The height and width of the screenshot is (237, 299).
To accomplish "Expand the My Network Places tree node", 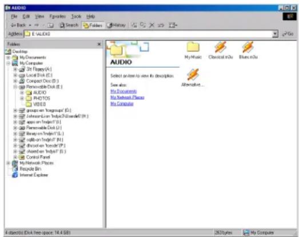I will pos(8,163).
